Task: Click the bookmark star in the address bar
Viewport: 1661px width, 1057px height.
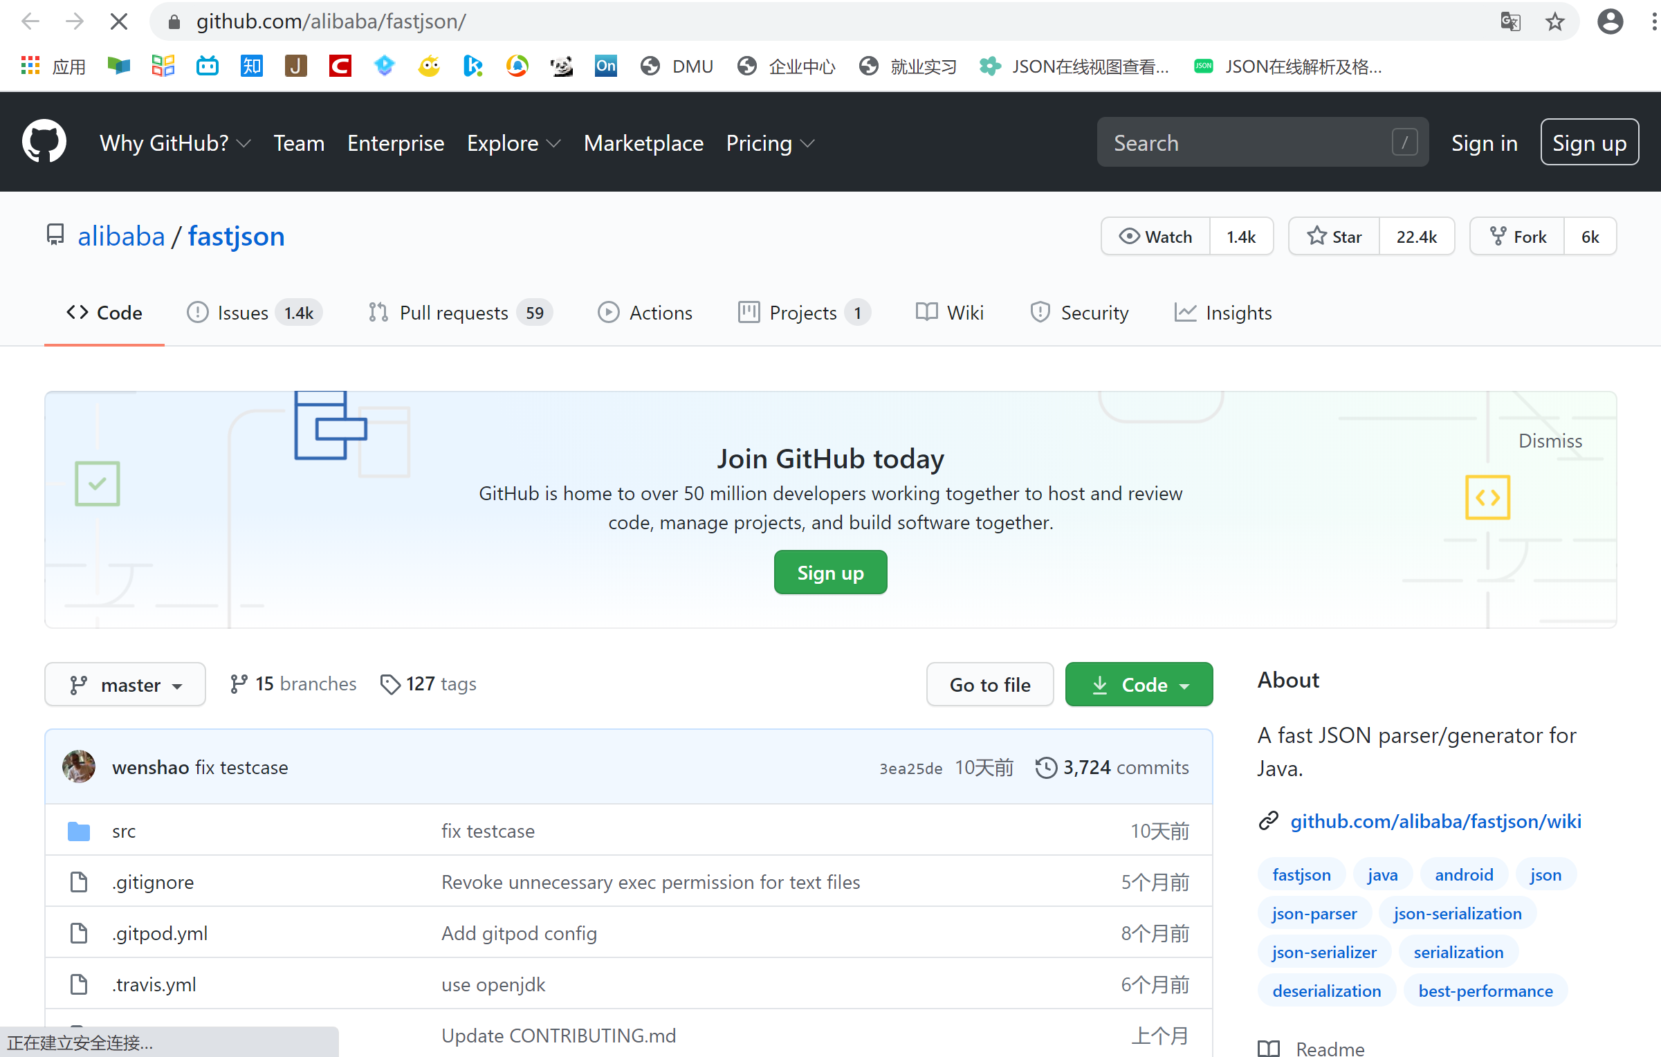Action: [x=1554, y=21]
